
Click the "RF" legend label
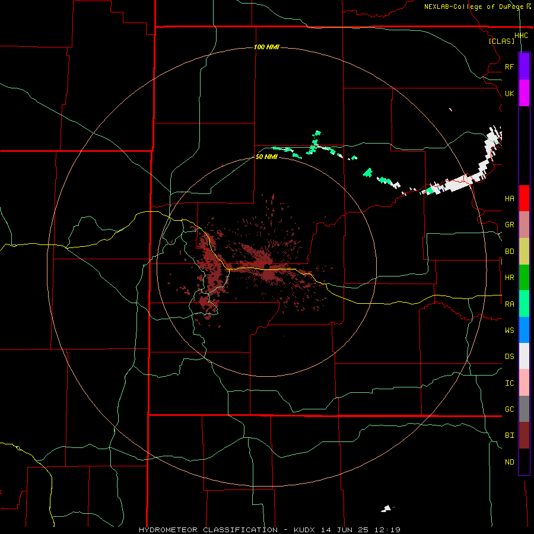[509, 66]
